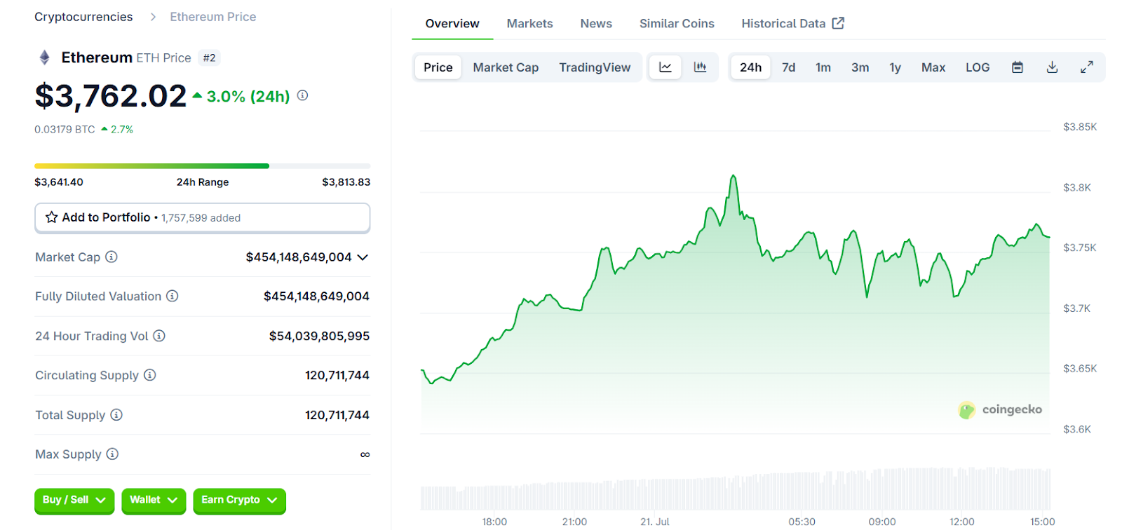Open the 24h price change info icon
This screenshot has width=1122, height=530.
(302, 95)
